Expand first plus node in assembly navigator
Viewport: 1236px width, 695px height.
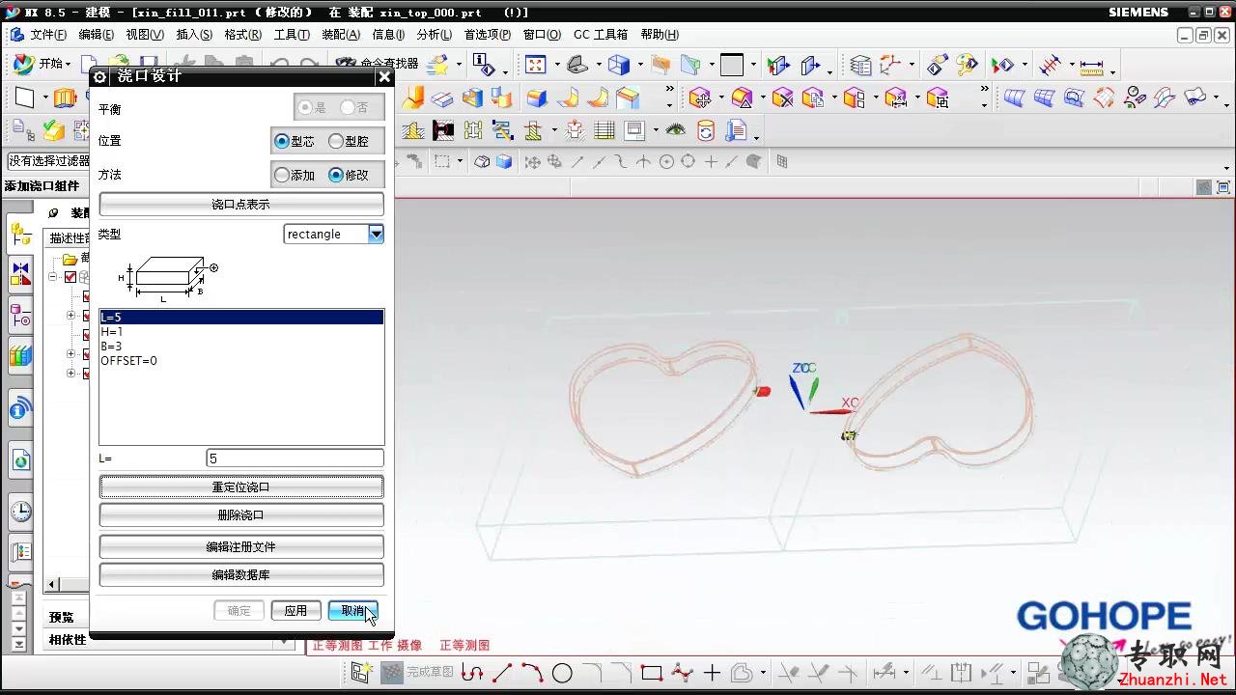(70, 316)
